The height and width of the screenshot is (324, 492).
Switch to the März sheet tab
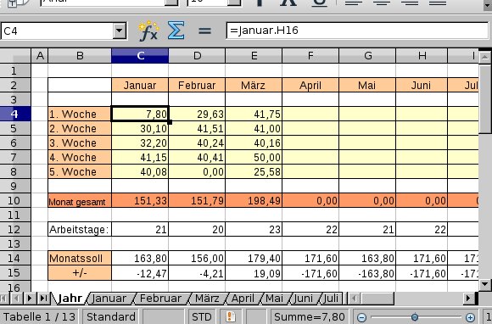coord(207,299)
